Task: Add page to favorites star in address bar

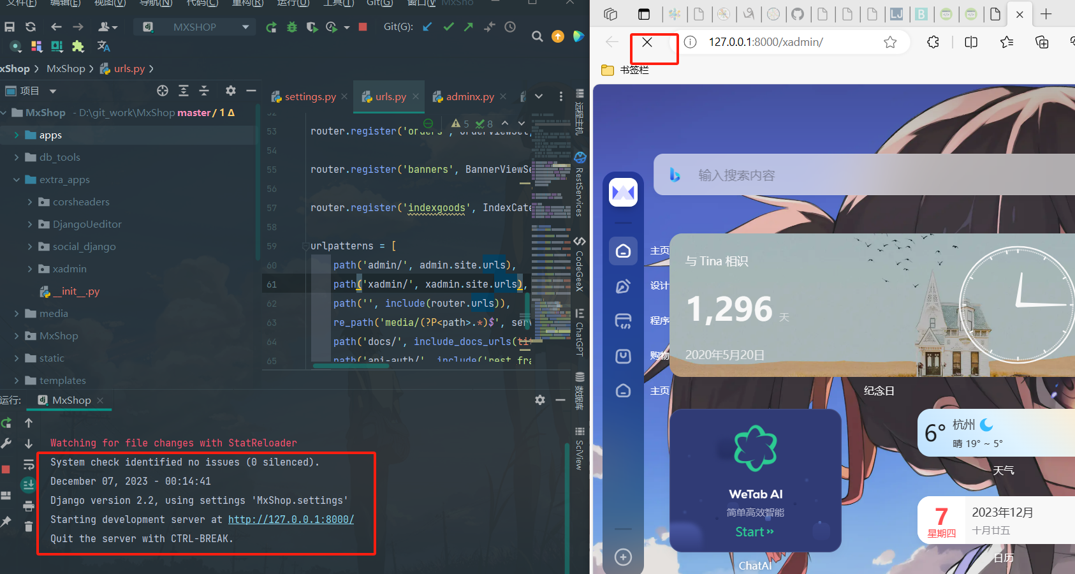Action: pyautogui.click(x=890, y=42)
